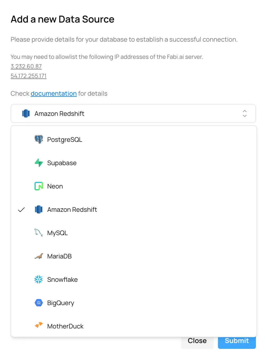Screen dimensions: 266x360
Task: Click IP address 3.232.60.87
Action: [x=26, y=67]
